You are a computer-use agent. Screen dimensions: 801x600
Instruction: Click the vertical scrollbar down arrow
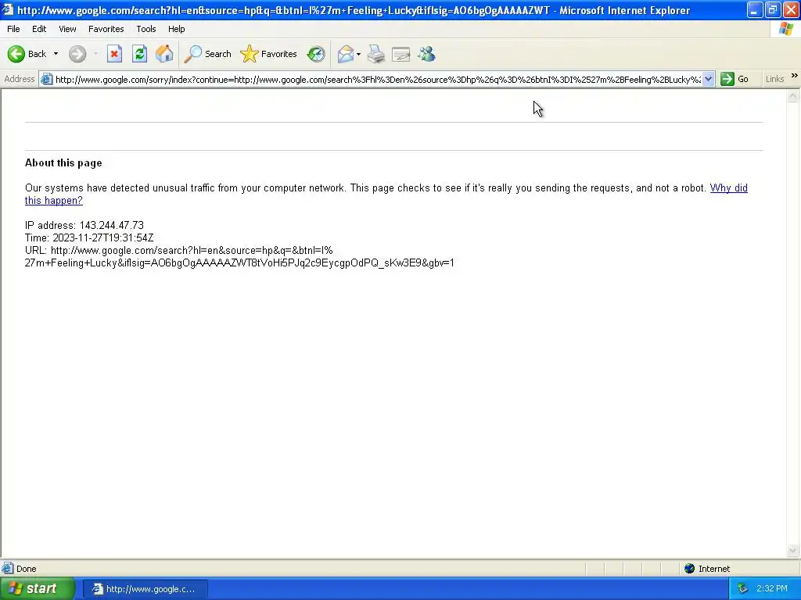click(793, 551)
